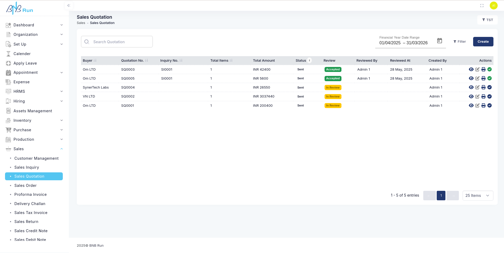Screen dimensions: 504x253
Task: View quotation SQ0003 details via eye icon
Action: 471,70
